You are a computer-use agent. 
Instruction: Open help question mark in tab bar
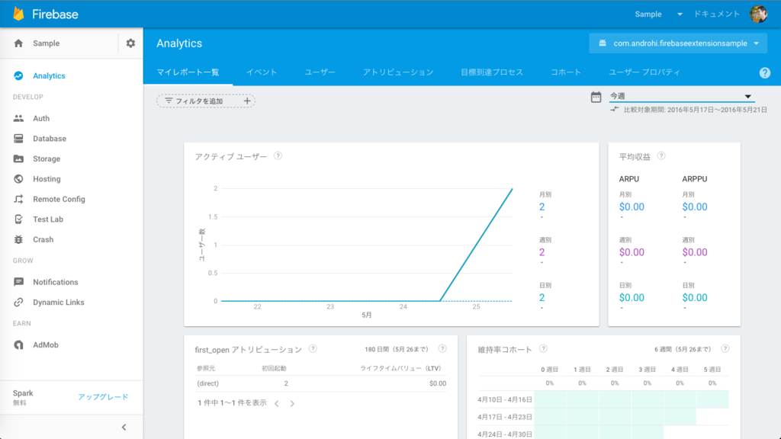[764, 72]
